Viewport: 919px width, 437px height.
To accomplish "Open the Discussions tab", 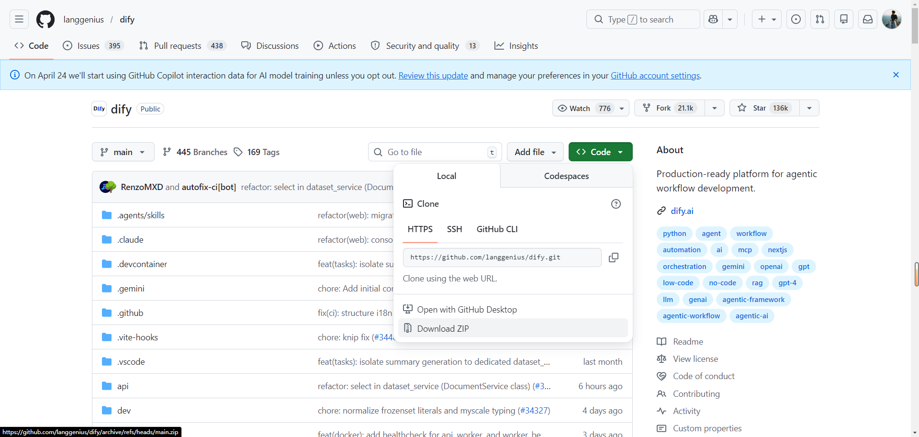I will [270, 46].
